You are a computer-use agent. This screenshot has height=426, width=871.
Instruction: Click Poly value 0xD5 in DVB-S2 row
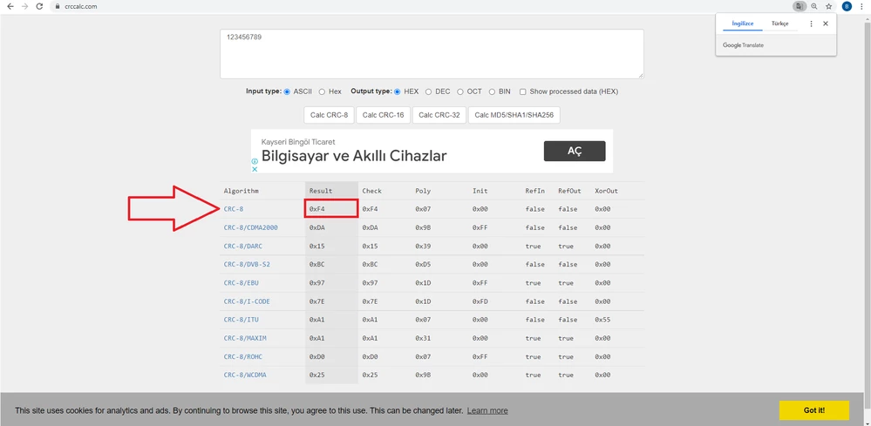pos(423,264)
